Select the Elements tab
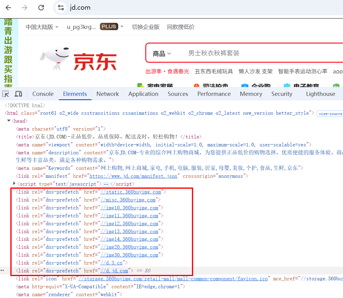The image size is (343, 298). (75, 94)
